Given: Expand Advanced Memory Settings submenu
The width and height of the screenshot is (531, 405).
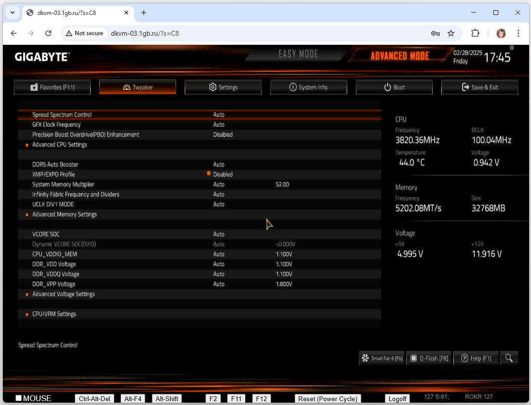Looking at the screenshot, I should point(65,215).
